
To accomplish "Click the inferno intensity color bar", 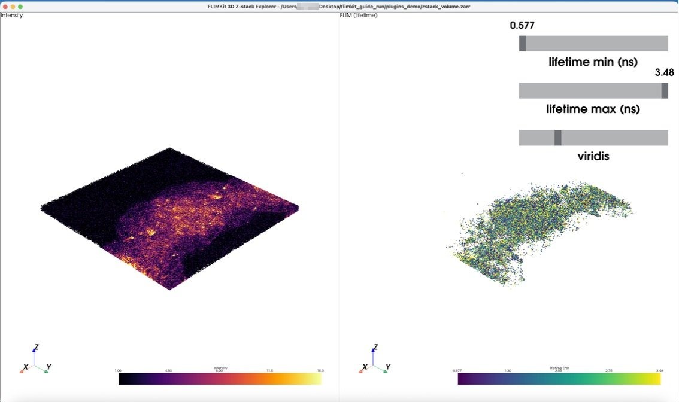I will tap(220, 379).
